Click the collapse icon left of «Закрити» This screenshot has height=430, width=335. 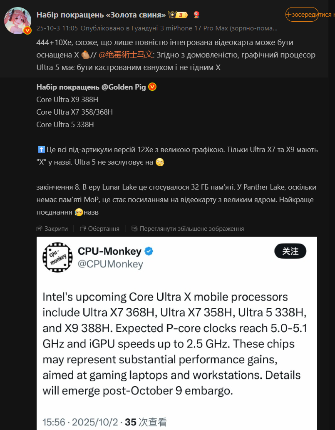point(40,229)
